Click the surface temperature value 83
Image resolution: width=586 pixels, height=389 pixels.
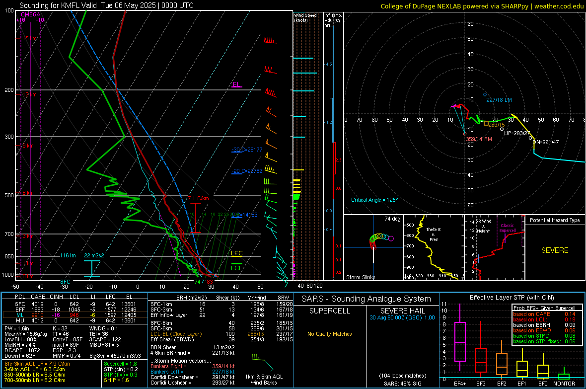[210, 282]
